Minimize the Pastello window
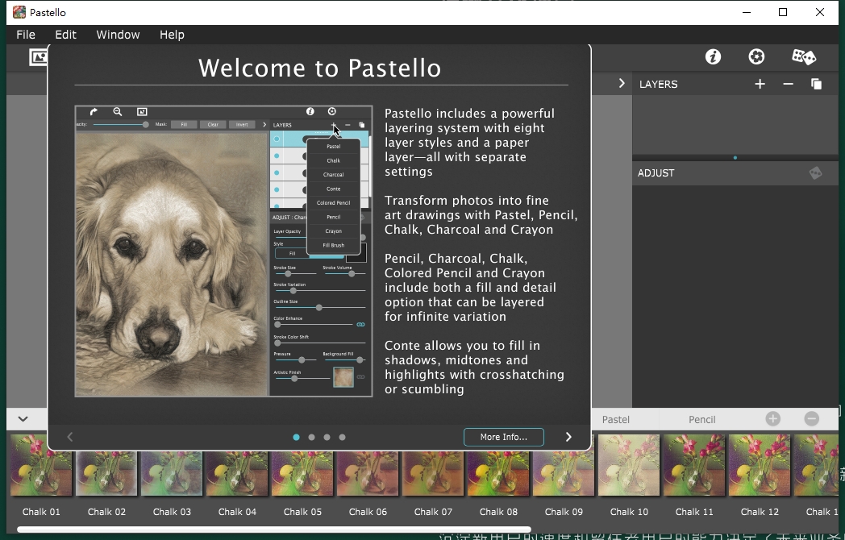Viewport: 845px width, 540px height. pyautogui.click(x=747, y=12)
